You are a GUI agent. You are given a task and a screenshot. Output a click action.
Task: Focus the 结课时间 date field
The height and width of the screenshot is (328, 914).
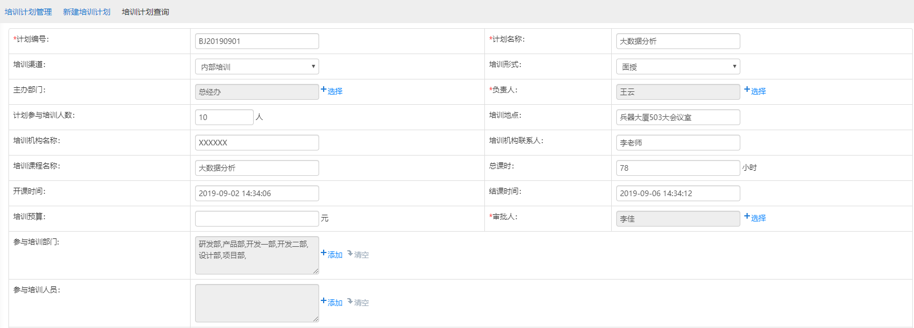pos(678,193)
